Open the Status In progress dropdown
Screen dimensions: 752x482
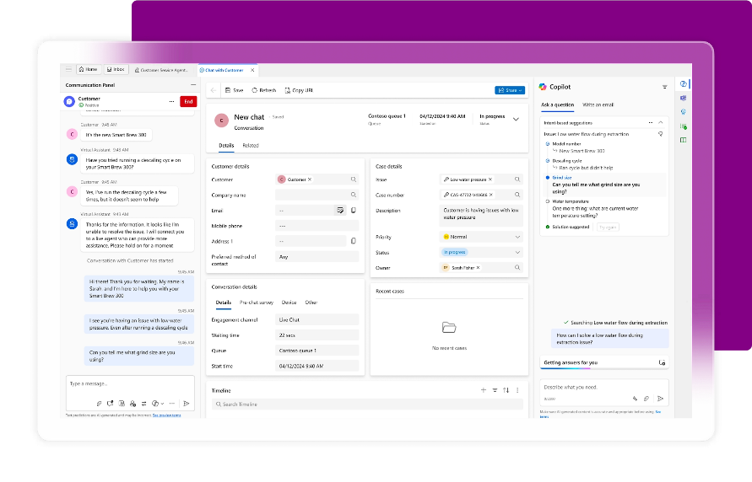click(x=517, y=253)
